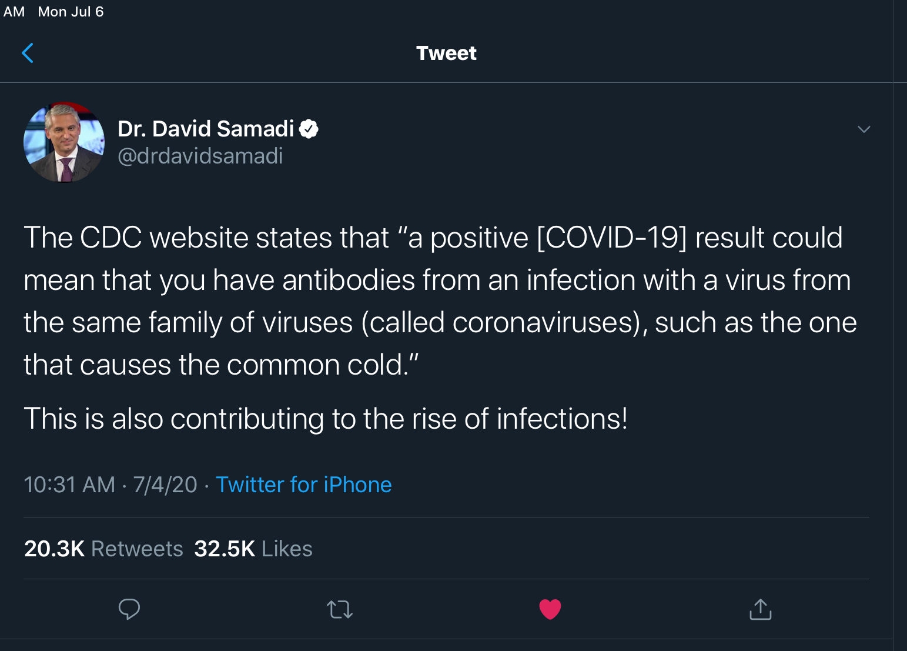Tap the blue verified badge
907x651 pixels.
[x=309, y=129]
